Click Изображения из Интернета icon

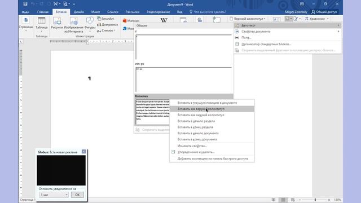(74, 21)
